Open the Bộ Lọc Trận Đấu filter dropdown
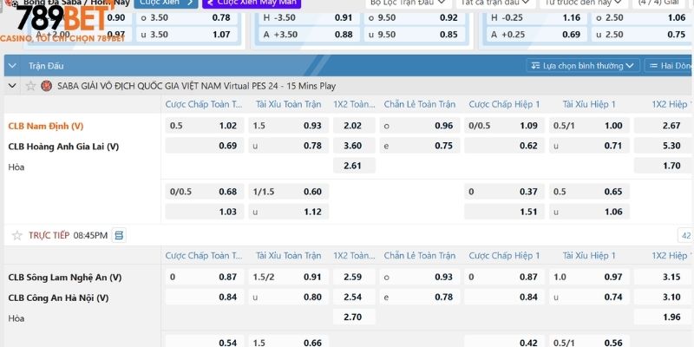Image resolution: width=694 pixels, height=347 pixels. (408, 3)
